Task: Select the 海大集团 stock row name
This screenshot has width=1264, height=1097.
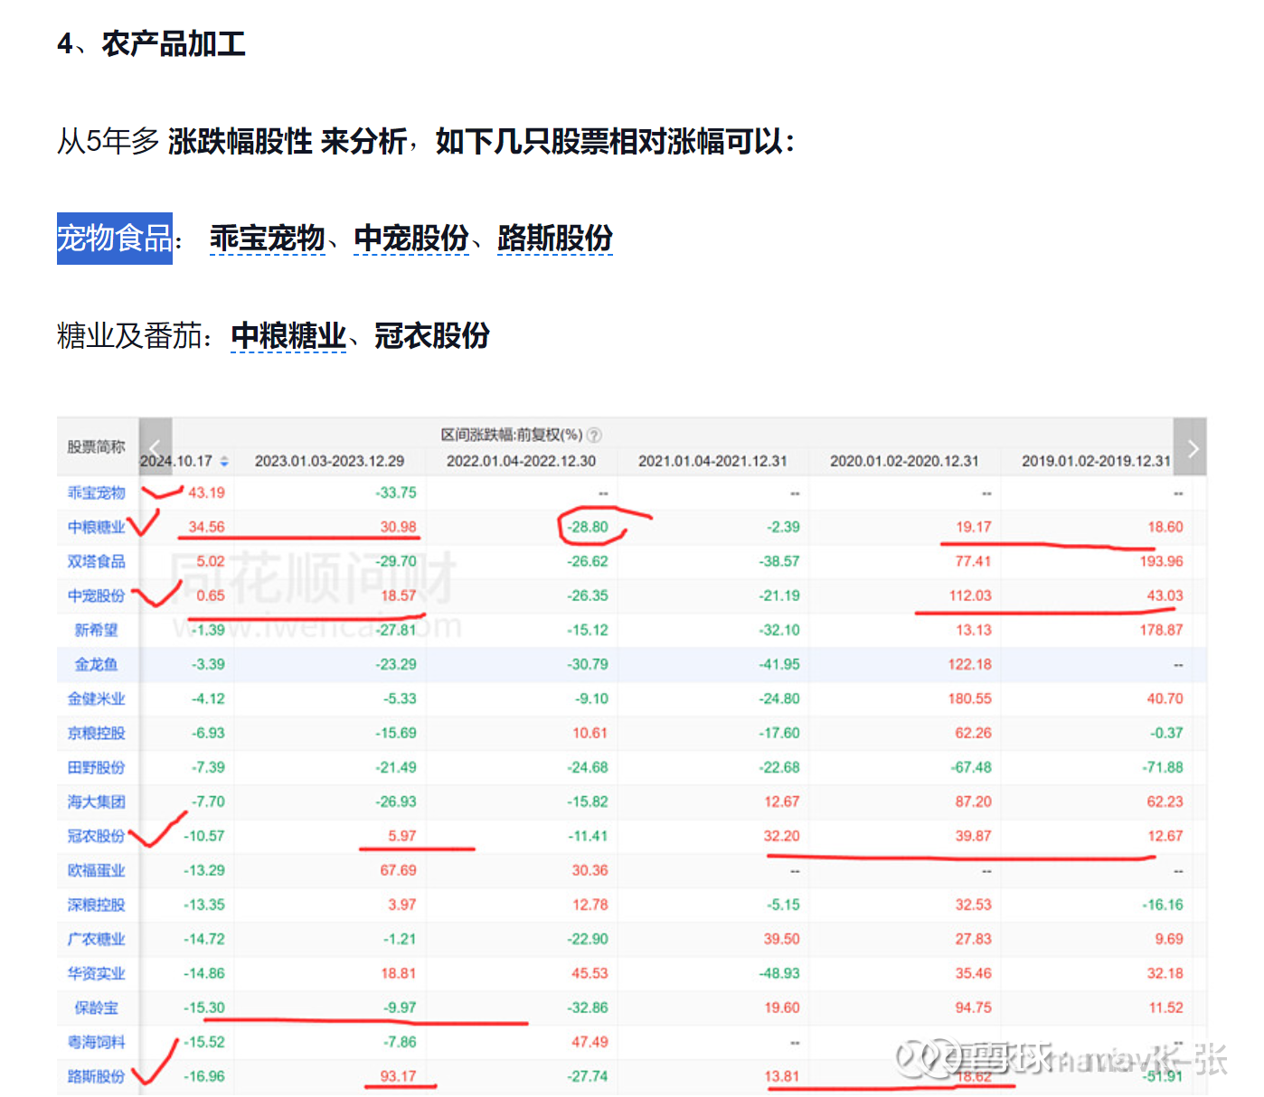Action: click(x=97, y=802)
